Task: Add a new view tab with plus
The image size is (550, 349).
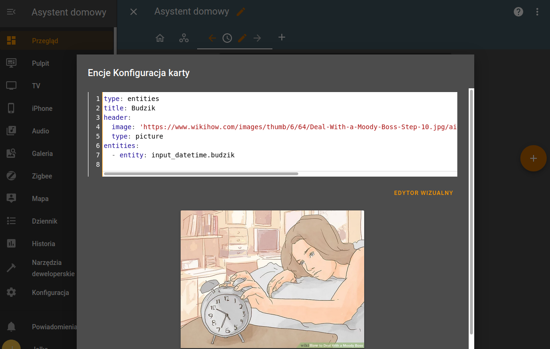Action: (282, 38)
